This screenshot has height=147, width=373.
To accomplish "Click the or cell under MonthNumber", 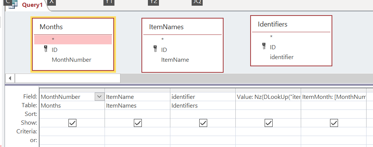I will tap(72, 140).
